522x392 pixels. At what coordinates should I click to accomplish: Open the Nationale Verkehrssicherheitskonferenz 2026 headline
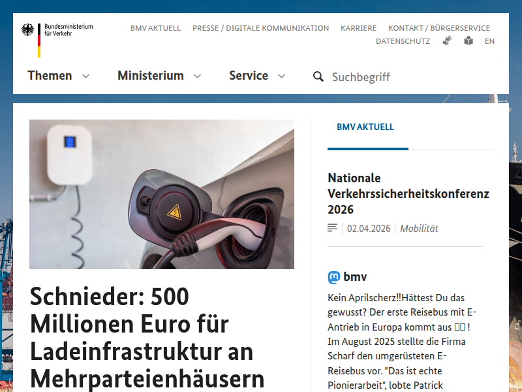[408, 193]
